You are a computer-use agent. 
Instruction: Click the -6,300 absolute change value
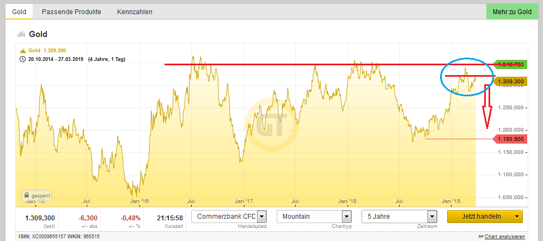point(87,218)
